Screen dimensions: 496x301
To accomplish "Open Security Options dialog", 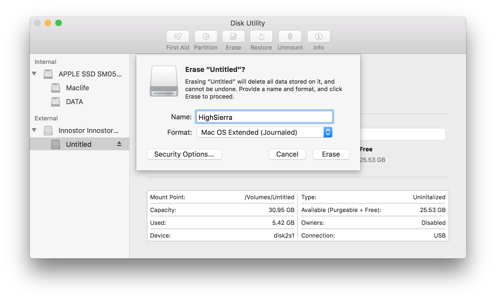I will pos(184,154).
